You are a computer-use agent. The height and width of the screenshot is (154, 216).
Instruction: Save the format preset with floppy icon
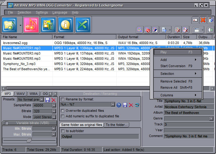tap(48, 100)
